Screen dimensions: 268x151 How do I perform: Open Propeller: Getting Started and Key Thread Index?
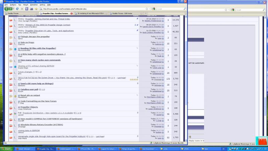(48, 19)
